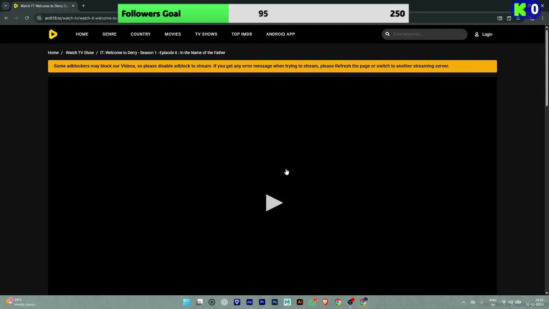The image size is (549, 309).
Task: Click the battery status icon
Action: [518, 302]
